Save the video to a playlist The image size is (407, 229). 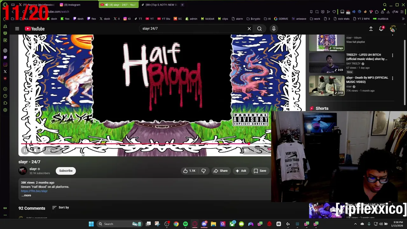[260, 171]
